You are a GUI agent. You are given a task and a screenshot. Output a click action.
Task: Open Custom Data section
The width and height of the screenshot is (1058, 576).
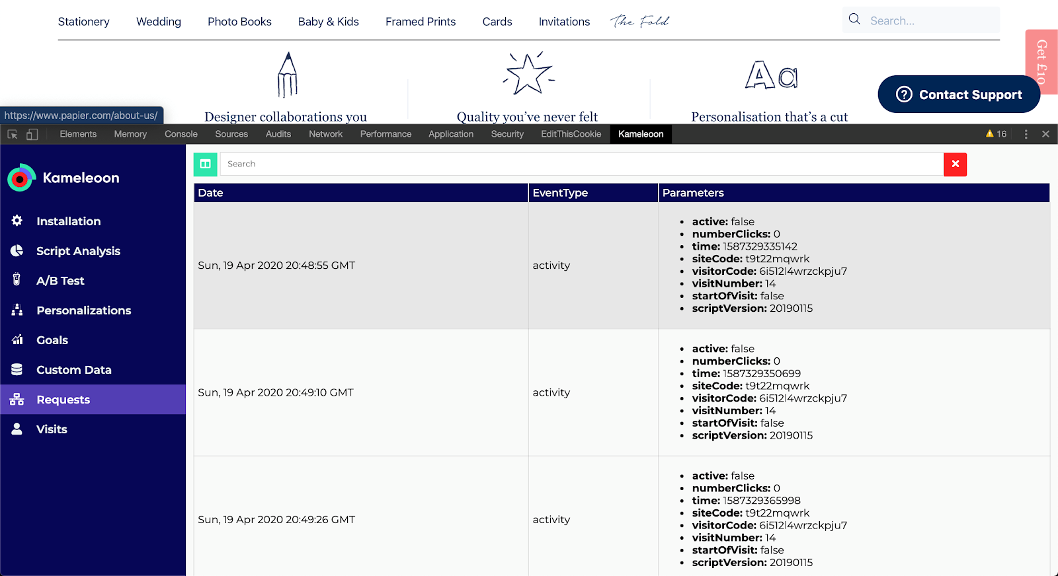[x=93, y=369]
